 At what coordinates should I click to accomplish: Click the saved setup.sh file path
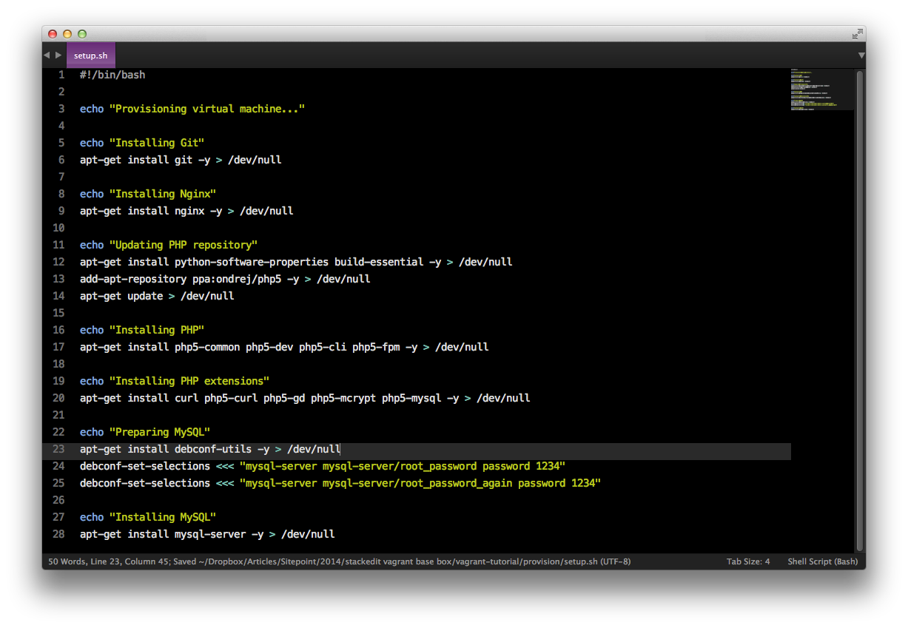coord(414,561)
